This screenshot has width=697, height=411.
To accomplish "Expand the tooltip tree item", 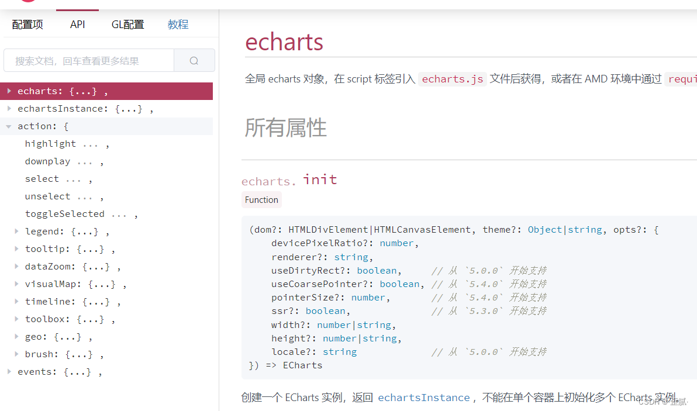I will tap(16, 248).
